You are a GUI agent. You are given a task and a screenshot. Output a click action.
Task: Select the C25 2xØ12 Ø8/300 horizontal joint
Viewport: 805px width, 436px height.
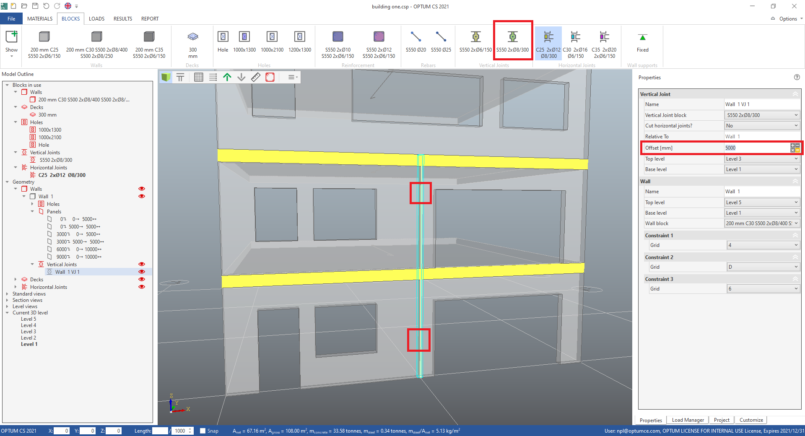548,42
